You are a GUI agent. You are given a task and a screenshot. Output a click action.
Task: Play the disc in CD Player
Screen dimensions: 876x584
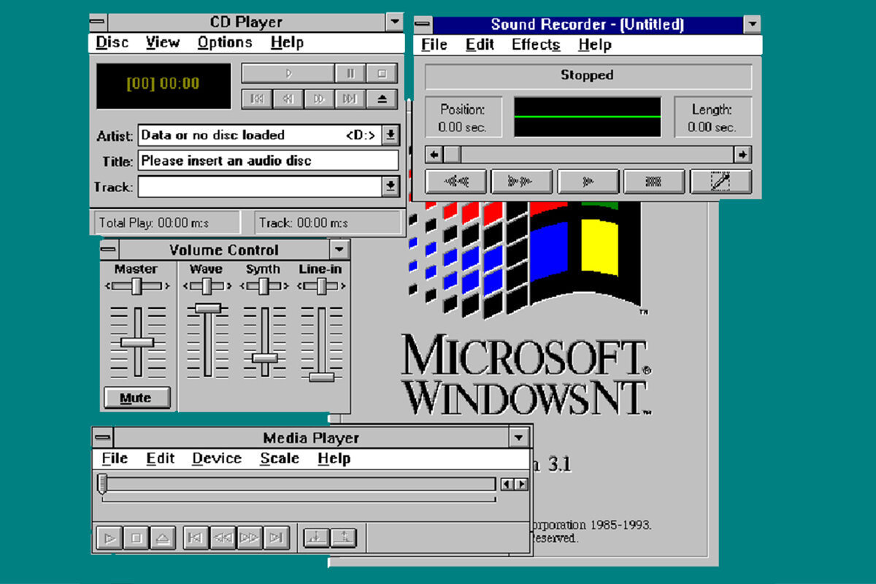[x=288, y=73]
